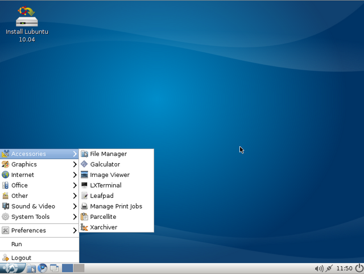Viewport: 364px width, 274px height.
Task: Click the System Tools gear icon
Action: 5,217
